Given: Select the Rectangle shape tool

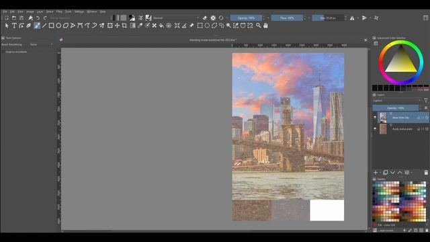Looking at the screenshot, I should coord(51,26).
